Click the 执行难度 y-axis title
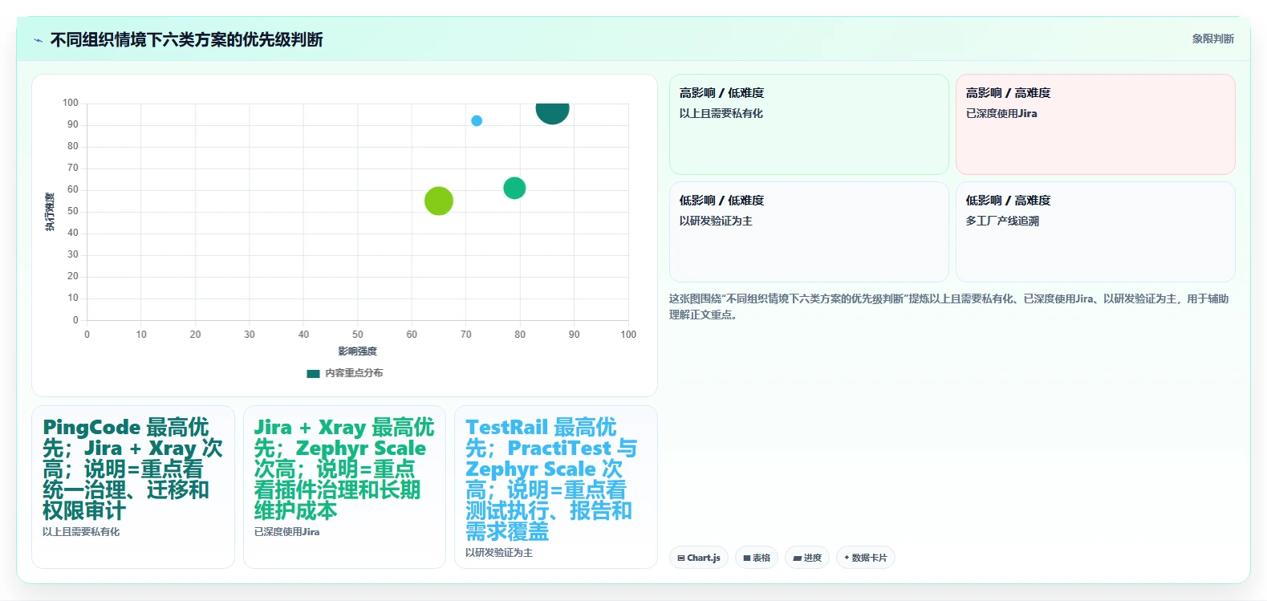Image resolution: width=1267 pixels, height=601 pixels. (x=50, y=212)
